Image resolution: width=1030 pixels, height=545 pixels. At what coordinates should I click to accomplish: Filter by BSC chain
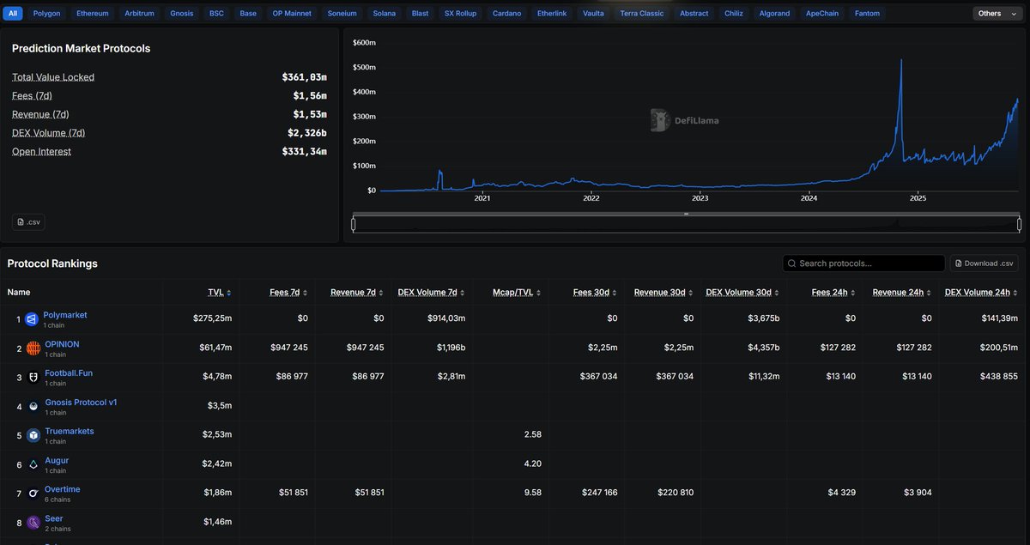coord(216,14)
